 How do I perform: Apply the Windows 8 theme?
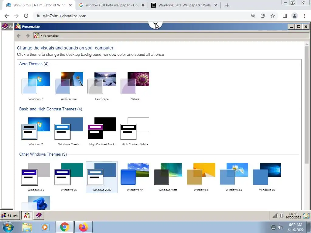[x=201, y=177]
